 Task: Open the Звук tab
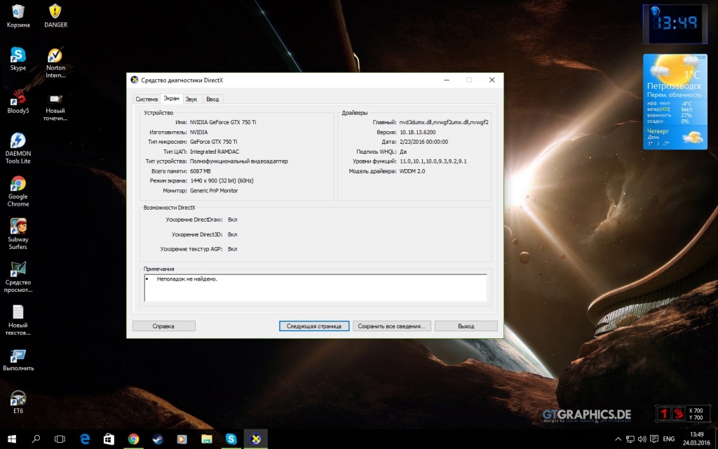(191, 100)
